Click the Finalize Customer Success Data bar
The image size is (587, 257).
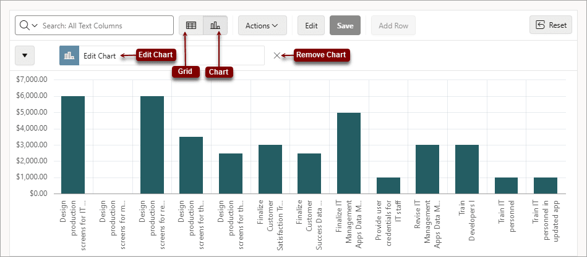pos(309,173)
